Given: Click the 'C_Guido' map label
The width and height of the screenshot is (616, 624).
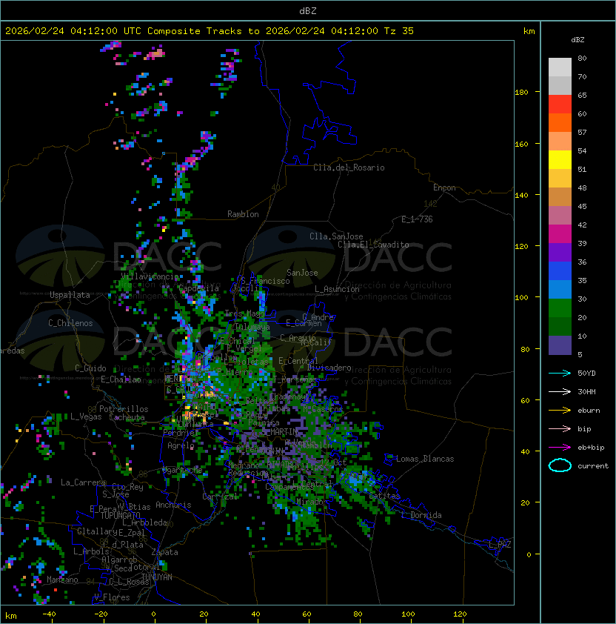Looking at the screenshot, I should point(90,368).
